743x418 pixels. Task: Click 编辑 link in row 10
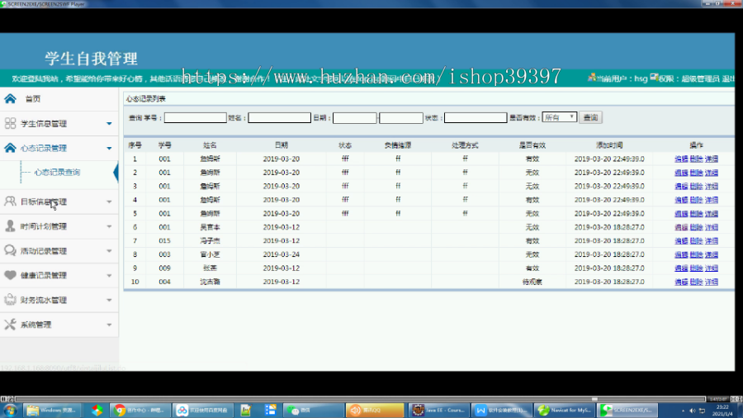681,282
